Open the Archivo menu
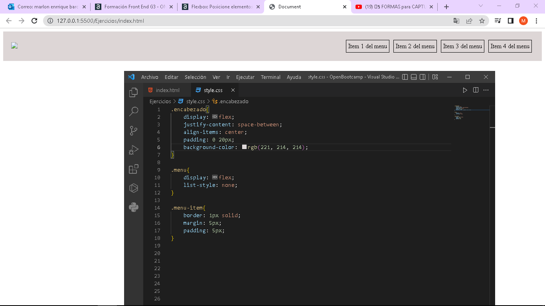The image size is (545, 306). (x=150, y=77)
